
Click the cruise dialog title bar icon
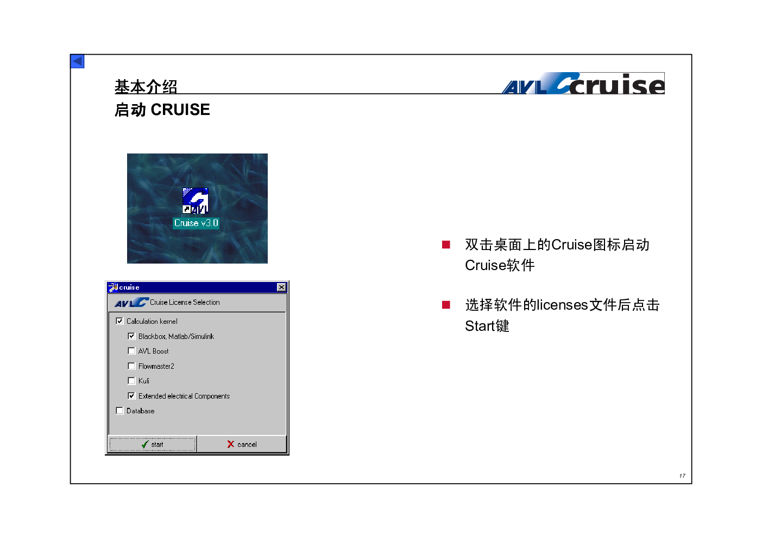coord(113,287)
